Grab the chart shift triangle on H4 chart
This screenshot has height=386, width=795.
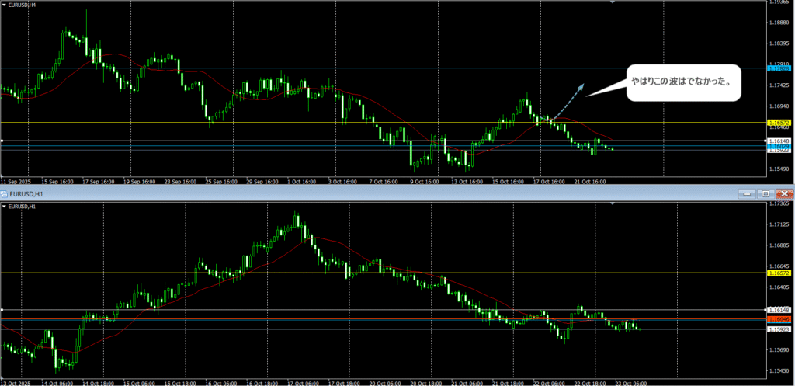tap(613, 3)
